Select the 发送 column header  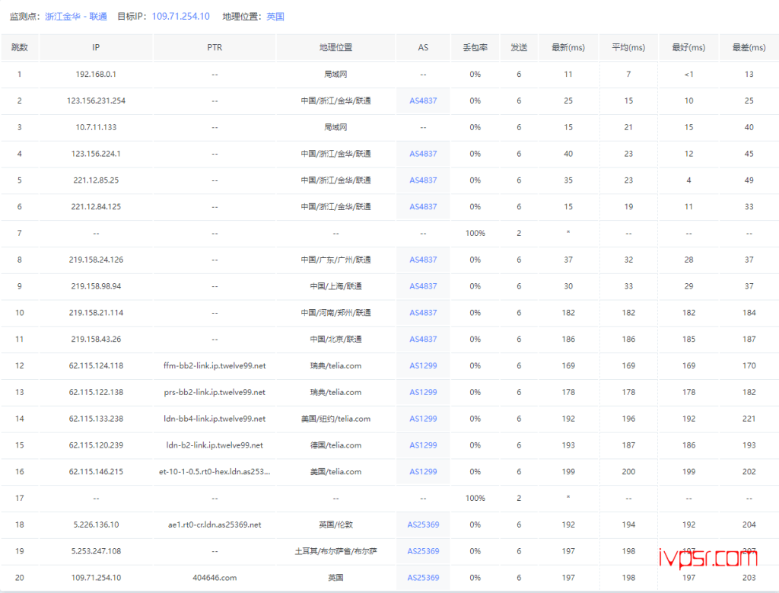(519, 48)
